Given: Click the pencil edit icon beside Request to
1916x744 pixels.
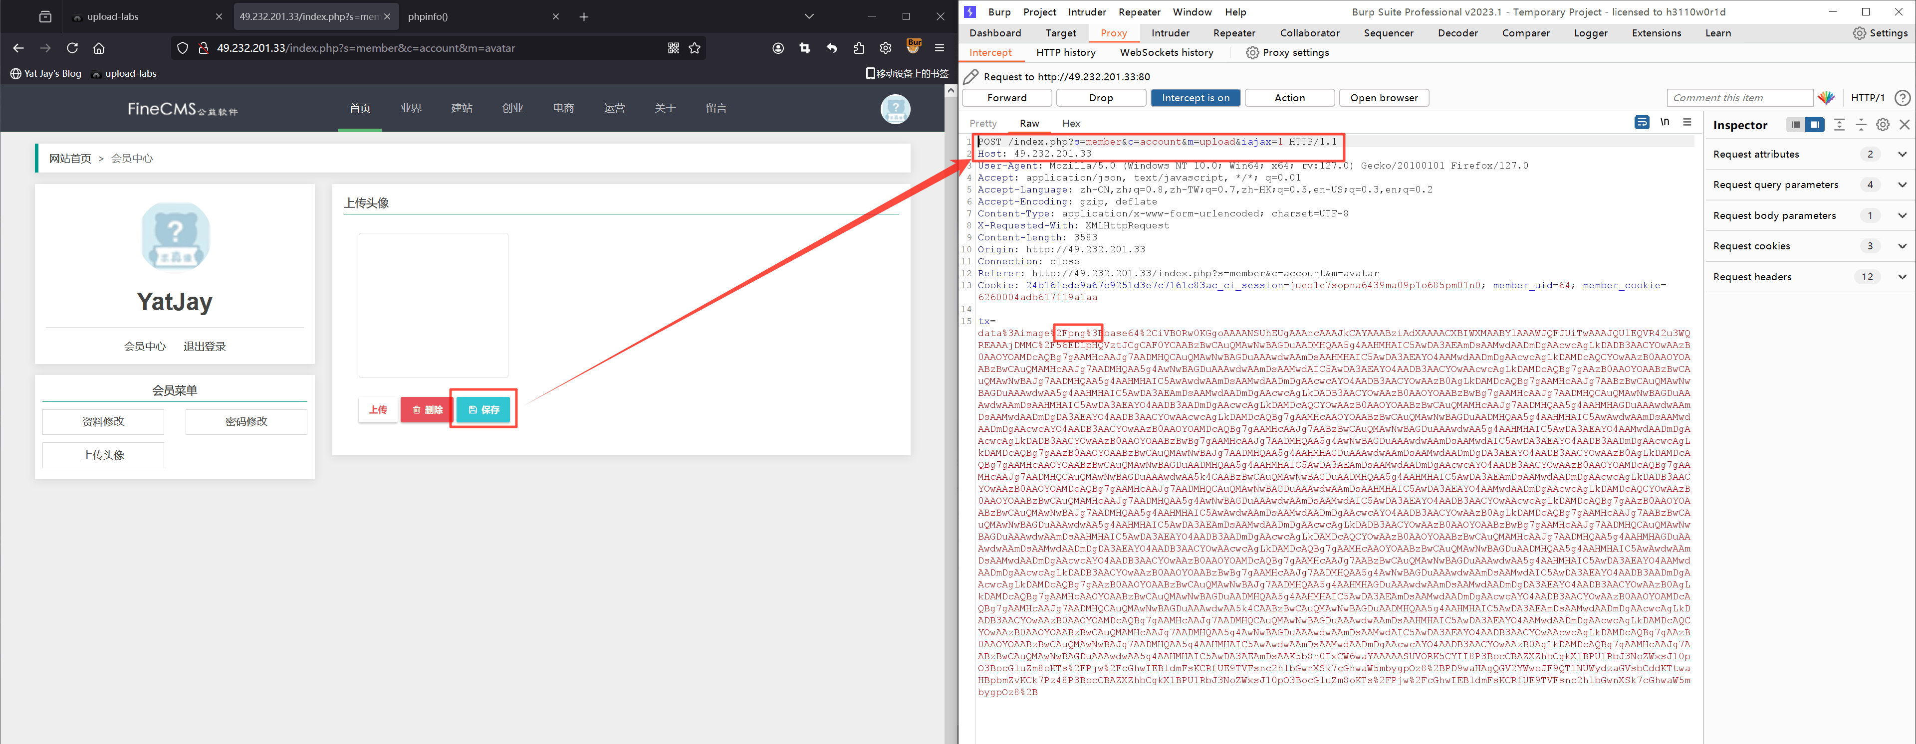Looking at the screenshot, I should coord(970,77).
